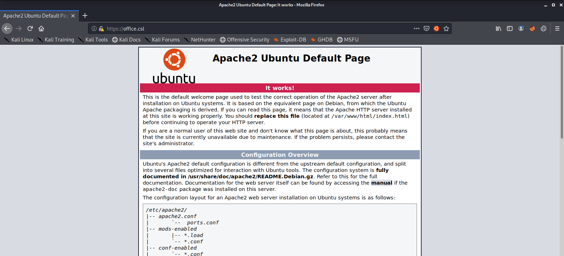The width and height of the screenshot is (564, 256).
Task: Click the Configuration Overview section header
Action: tap(280, 155)
